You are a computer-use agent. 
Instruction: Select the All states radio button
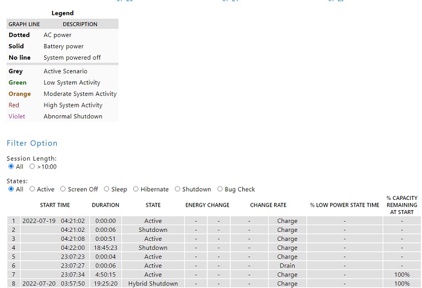(11, 189)
